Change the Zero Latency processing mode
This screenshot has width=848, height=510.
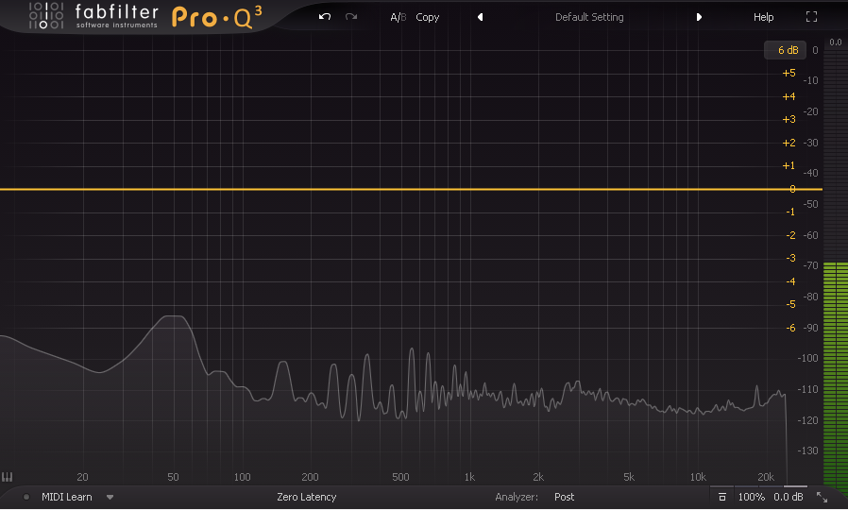[306, 497]
